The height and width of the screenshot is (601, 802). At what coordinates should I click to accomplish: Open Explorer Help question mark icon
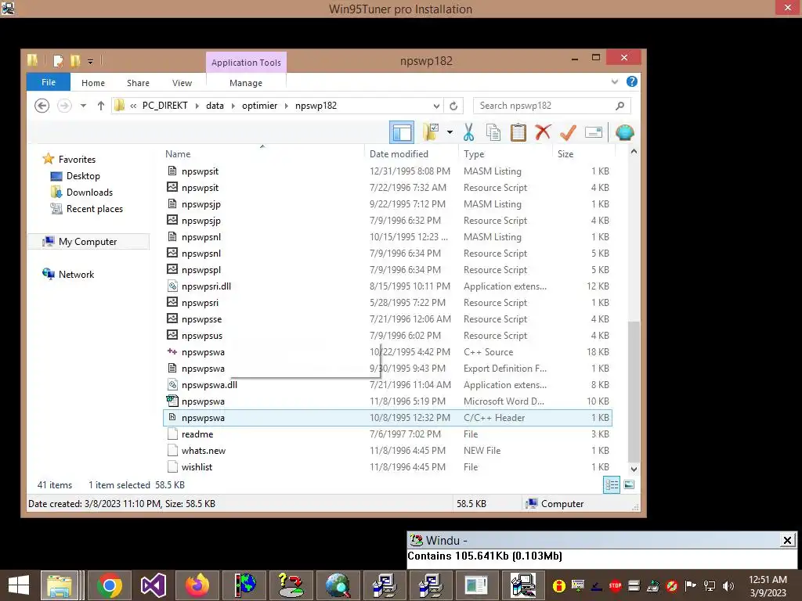[x=632, y=81]
